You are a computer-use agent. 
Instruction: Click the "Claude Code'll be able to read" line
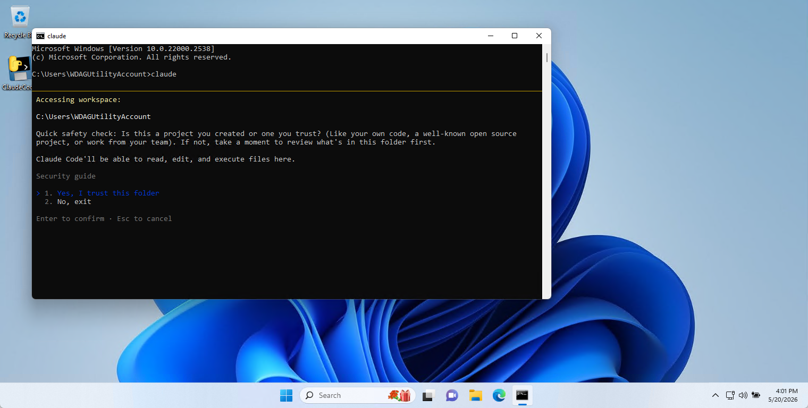click(166, 159)
